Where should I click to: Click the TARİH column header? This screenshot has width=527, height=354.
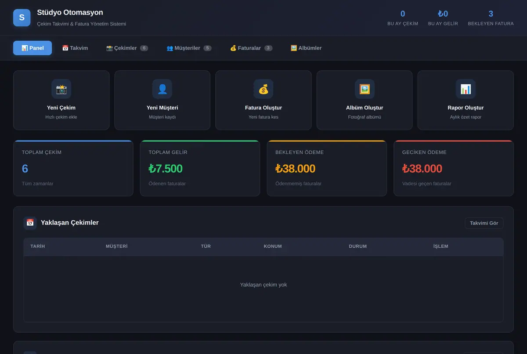[x=38, y=246]
